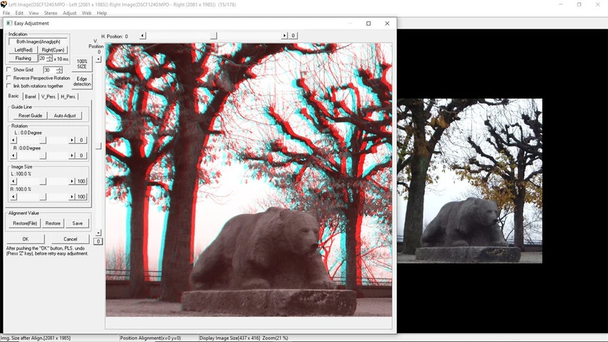The image size is (608, 342).
Task: Click the Edge detection button
Action: [x=82, y=82]
